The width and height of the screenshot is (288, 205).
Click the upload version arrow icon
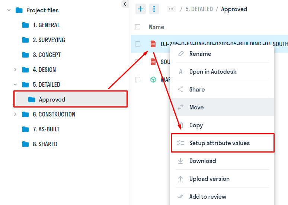point(180,179)
